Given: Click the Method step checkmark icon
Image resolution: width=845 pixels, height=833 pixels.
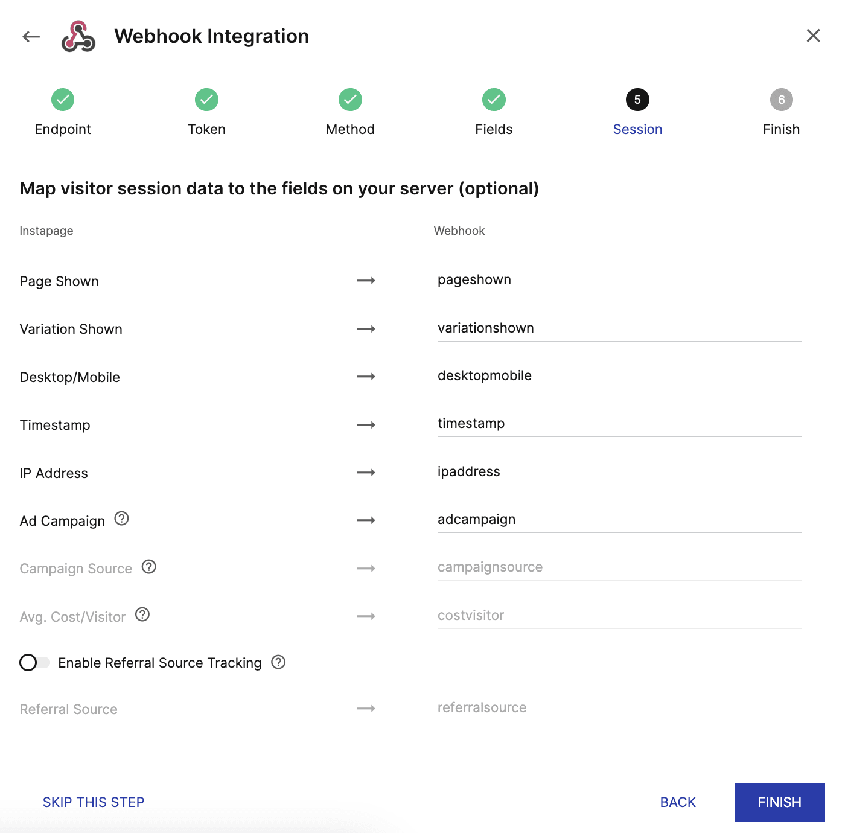Looking at the screenshot, I should point(350,100).
